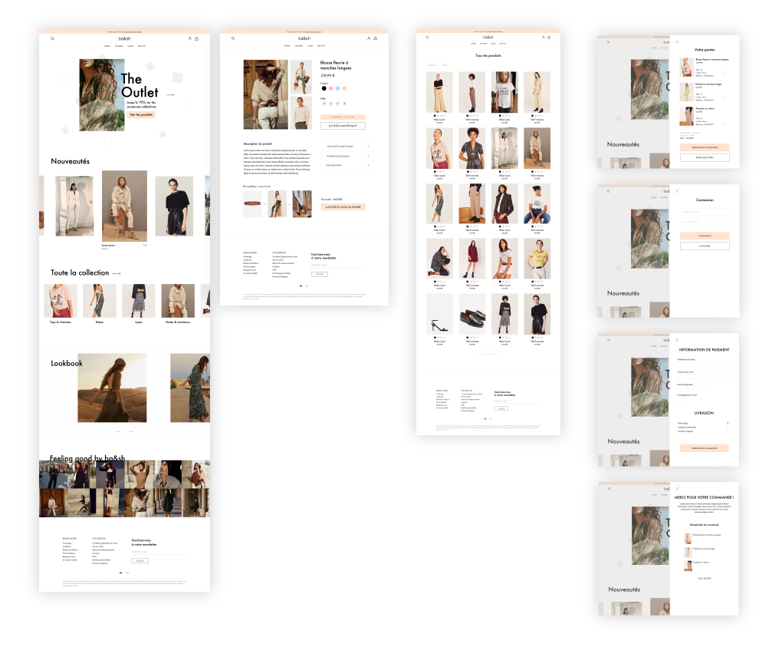Pick the black colour swatch for the blouse

[324, 88]
